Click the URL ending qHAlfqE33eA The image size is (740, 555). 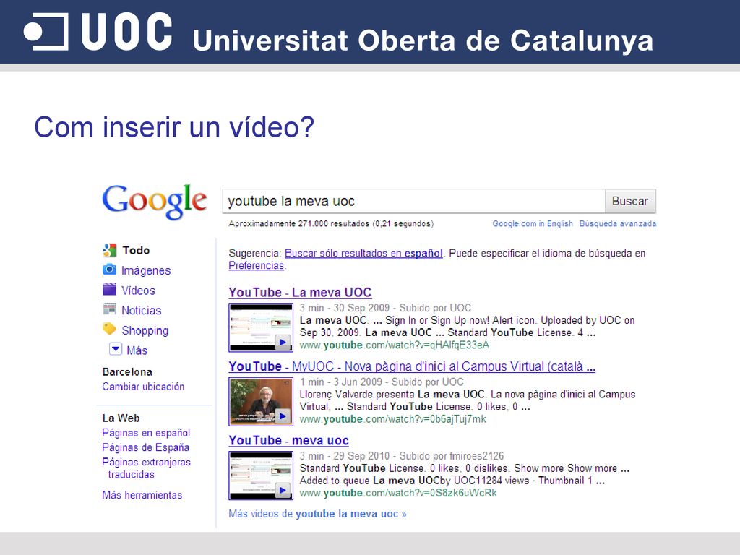[x=395, y=345]
